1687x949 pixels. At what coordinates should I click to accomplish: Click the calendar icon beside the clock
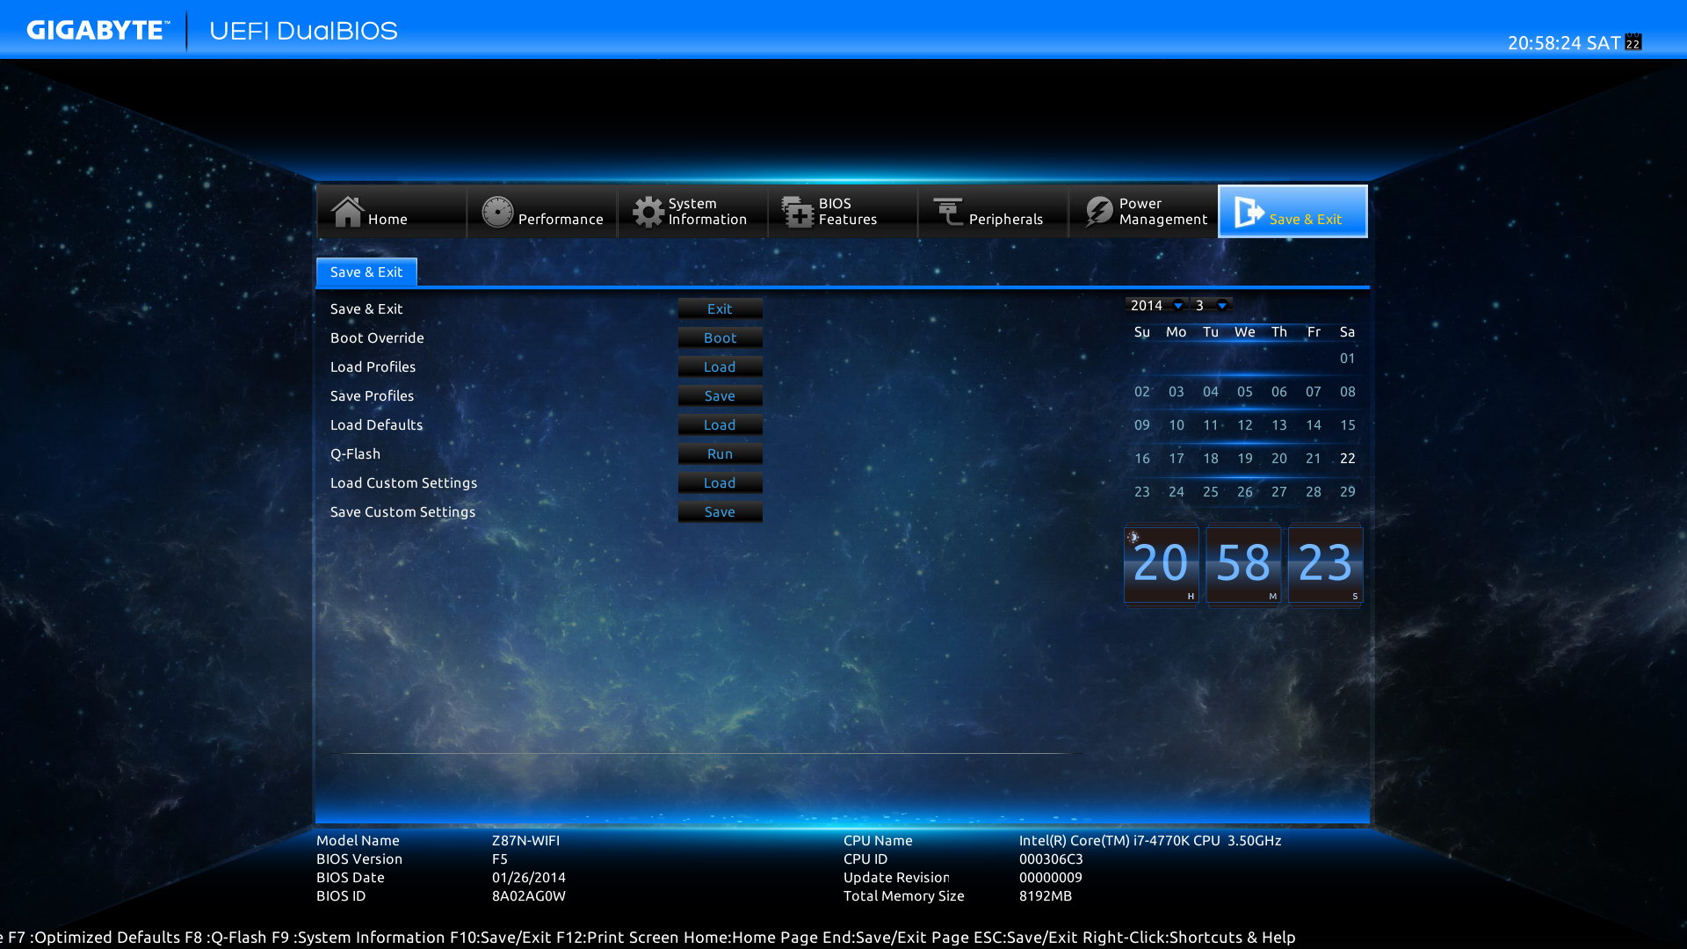pyautogui.click(x=1633, y=42)
